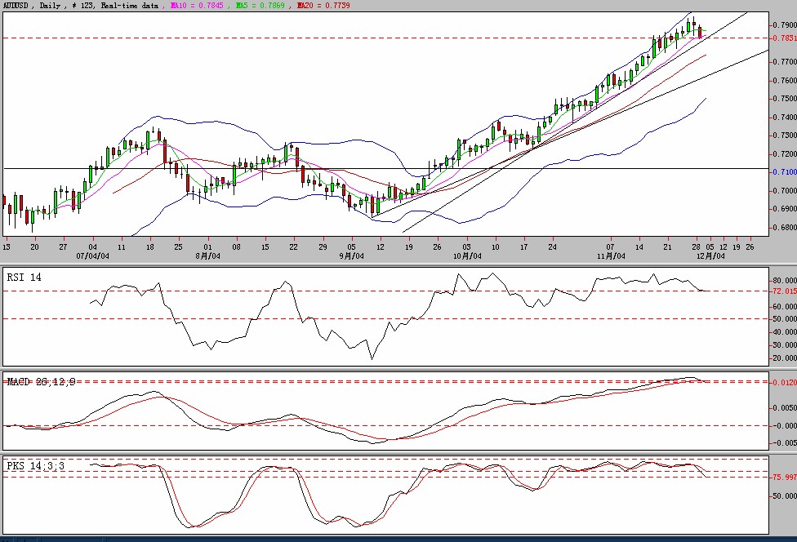
Task: Select the 07/04/04 date label on the time axis
Action: click(92, 255)
